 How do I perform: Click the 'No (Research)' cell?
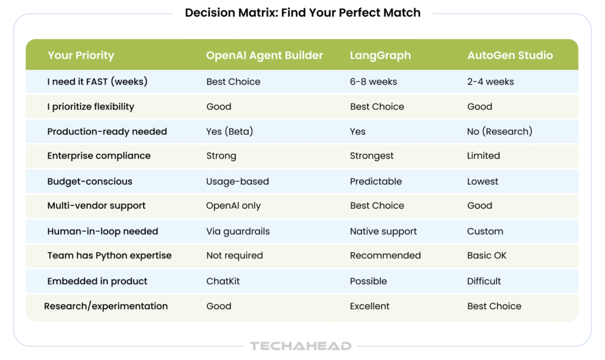499,131
